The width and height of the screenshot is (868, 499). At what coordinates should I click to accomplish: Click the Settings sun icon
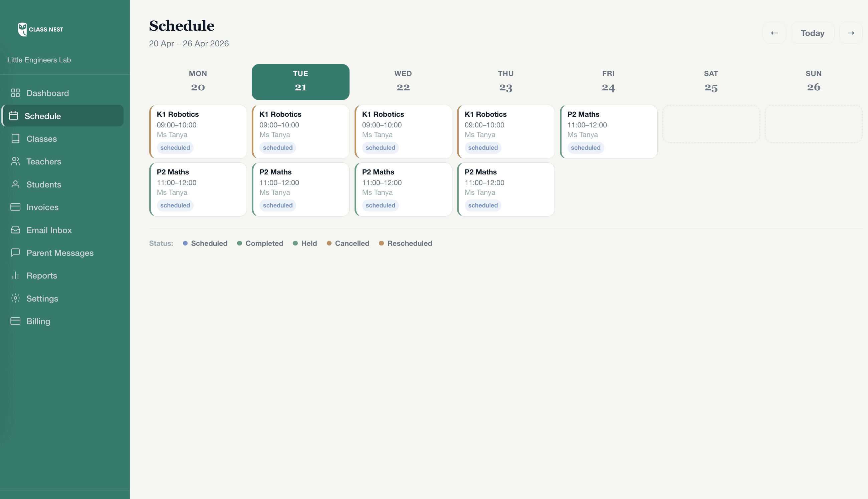pyautogui.click(x=15, y=298)
